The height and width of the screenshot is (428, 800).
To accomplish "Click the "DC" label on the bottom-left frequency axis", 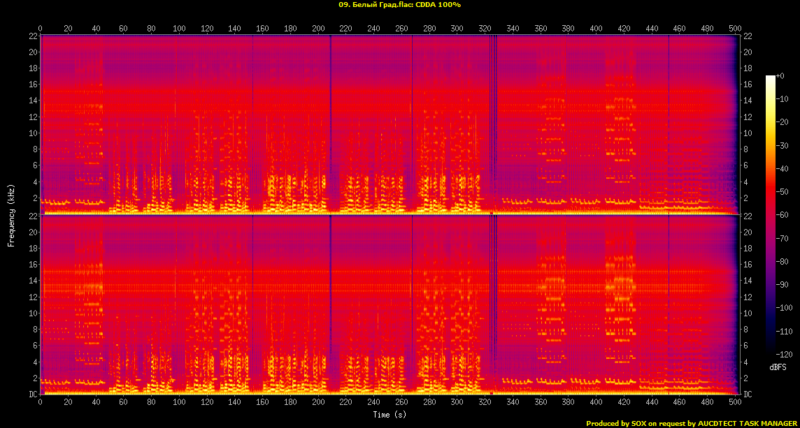I will coord(31,394).
